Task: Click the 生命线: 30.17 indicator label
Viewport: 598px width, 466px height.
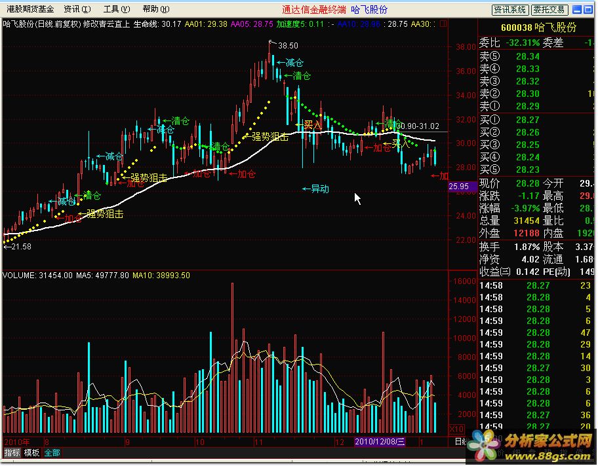Action: point(157,24)
